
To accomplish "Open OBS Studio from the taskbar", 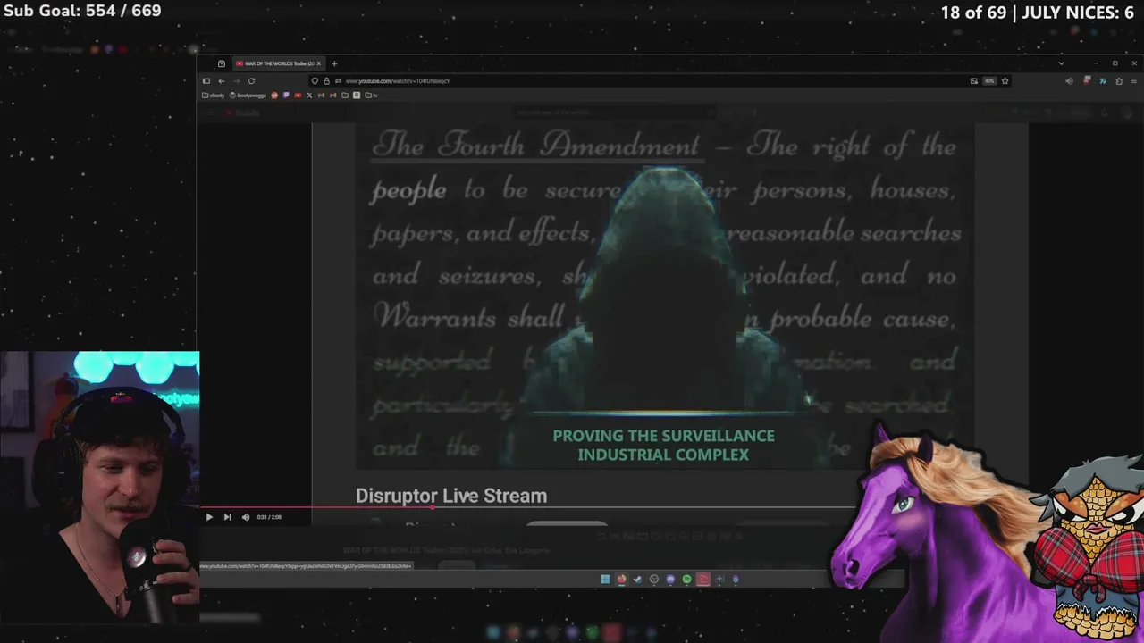I will pos(654,580).
